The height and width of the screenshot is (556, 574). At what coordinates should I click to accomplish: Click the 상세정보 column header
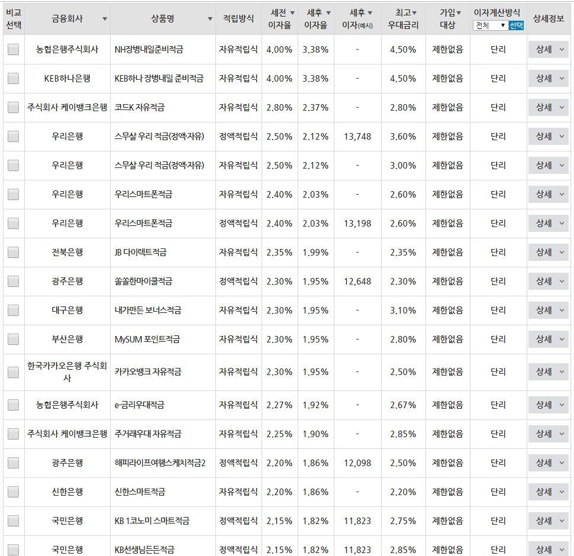549,19
